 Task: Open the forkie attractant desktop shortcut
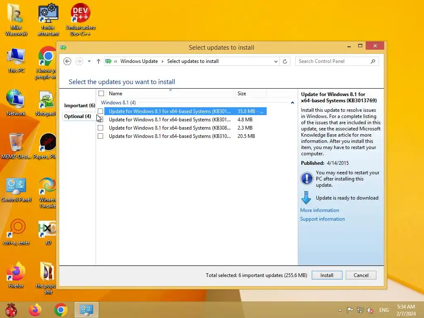48,19
